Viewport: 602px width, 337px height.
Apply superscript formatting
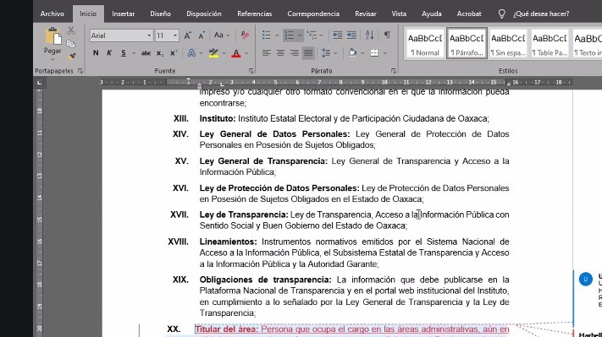point(174,53)
